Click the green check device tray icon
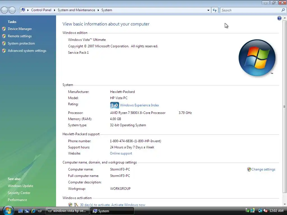This screenshot has height=215, width=287. click(247, 211)
